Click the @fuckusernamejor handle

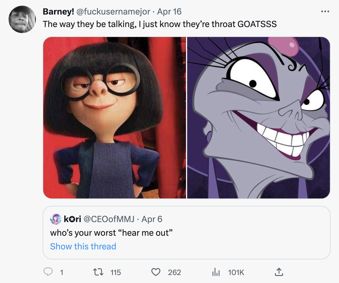click(x=113, y=12)
